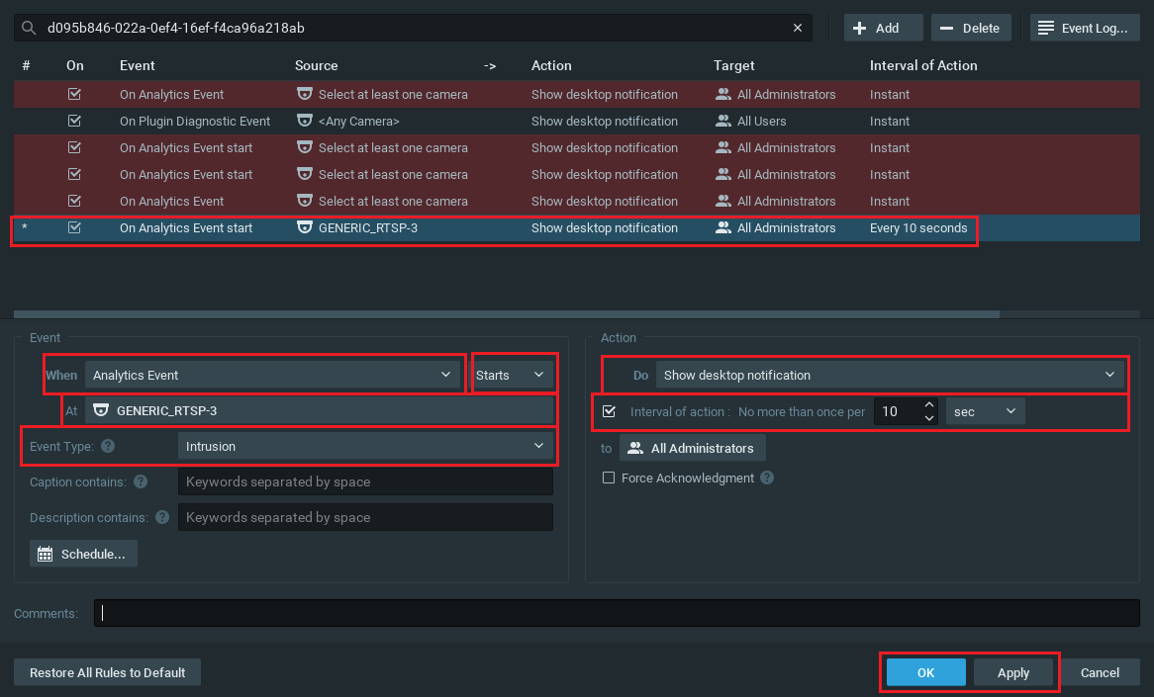The width and height of the screenshot is (1154, 697).
Task: Open the Do action dropdown
Action: point(888,375)
